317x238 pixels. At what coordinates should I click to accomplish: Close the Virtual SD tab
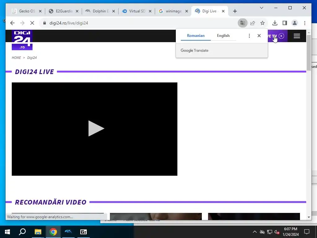click(x=150, y=11)
